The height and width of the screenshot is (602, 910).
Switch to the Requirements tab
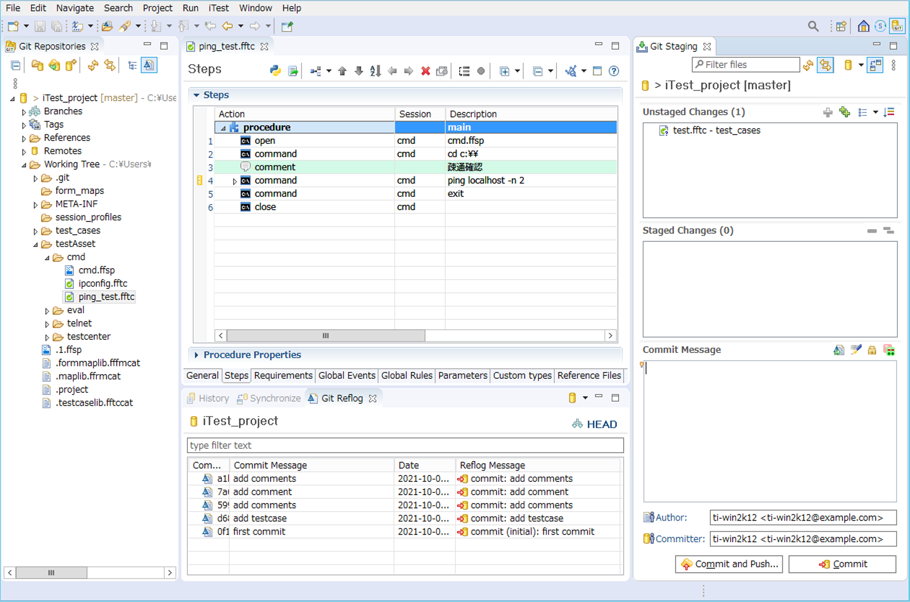pos(283,375)
